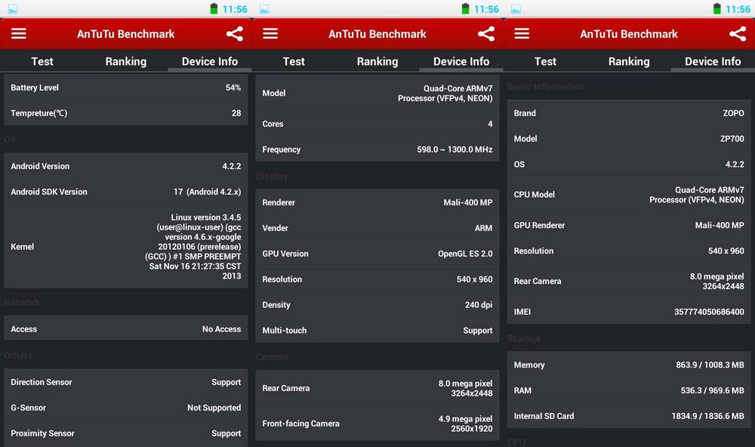Tap the Cores 4 row

pyautogui.click(x=377, y=124)
